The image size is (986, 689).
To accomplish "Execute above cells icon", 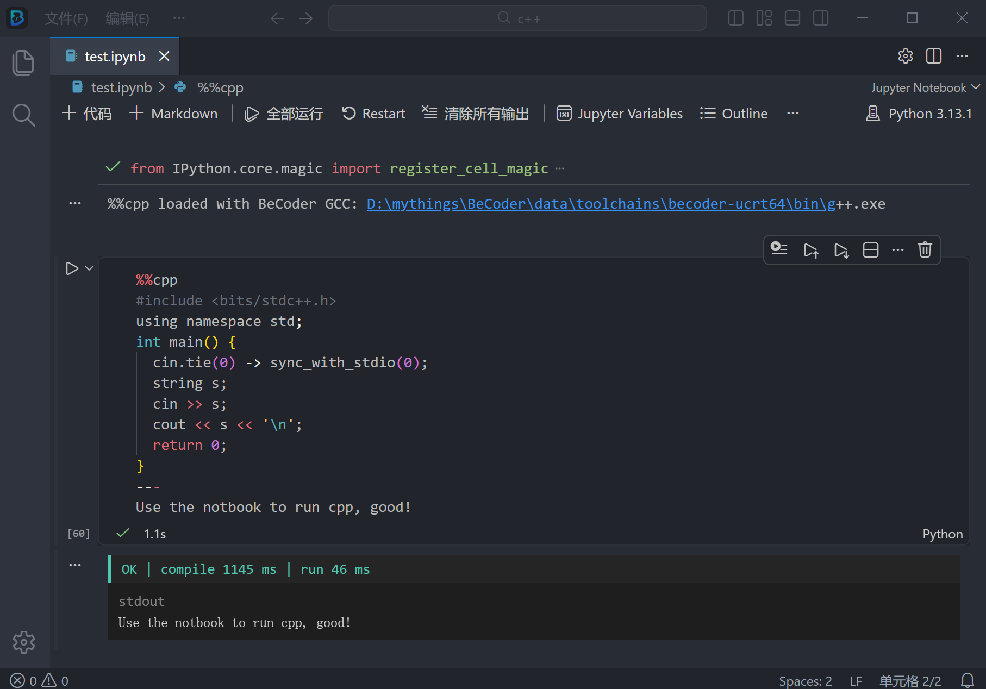I will pos(811,249).
